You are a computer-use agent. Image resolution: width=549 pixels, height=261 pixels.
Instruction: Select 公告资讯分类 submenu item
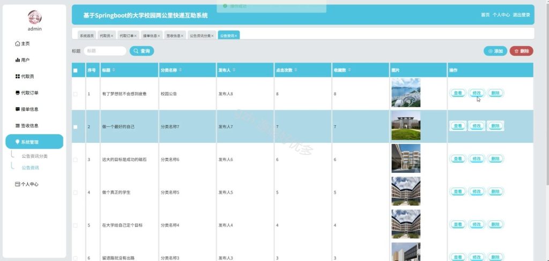35,156
